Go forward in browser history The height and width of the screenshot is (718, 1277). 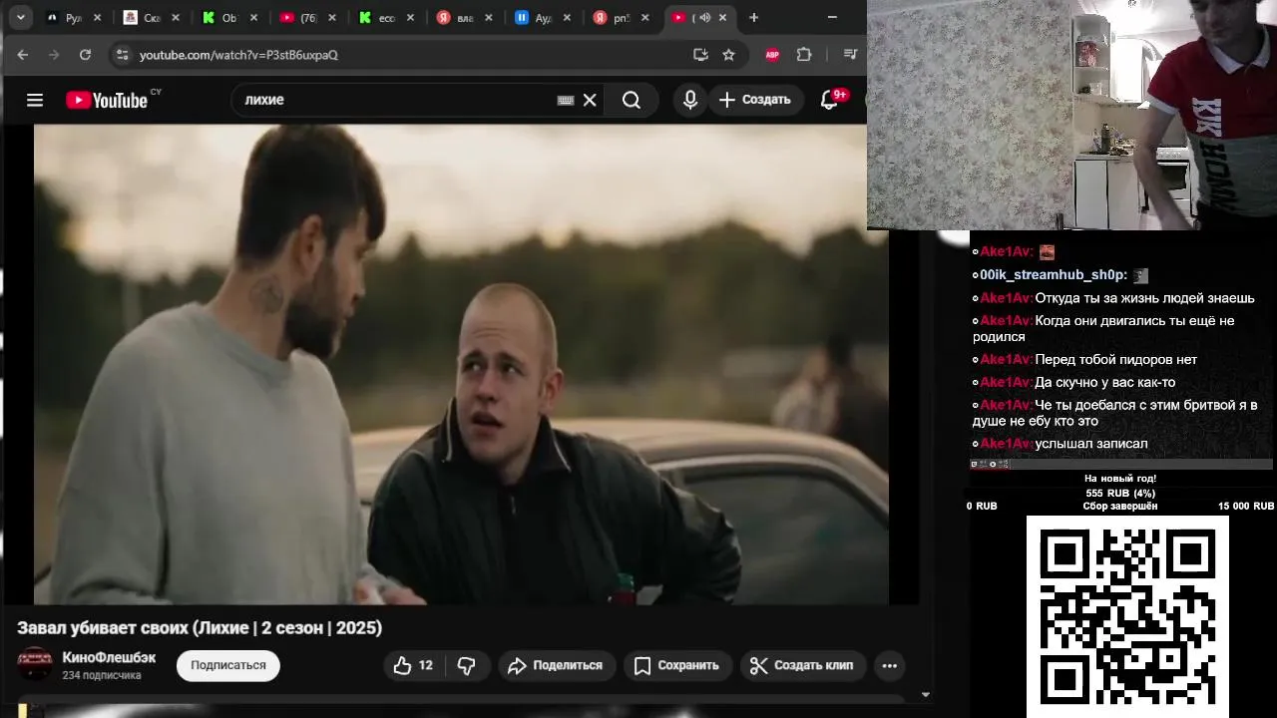[x=54, y=55]
